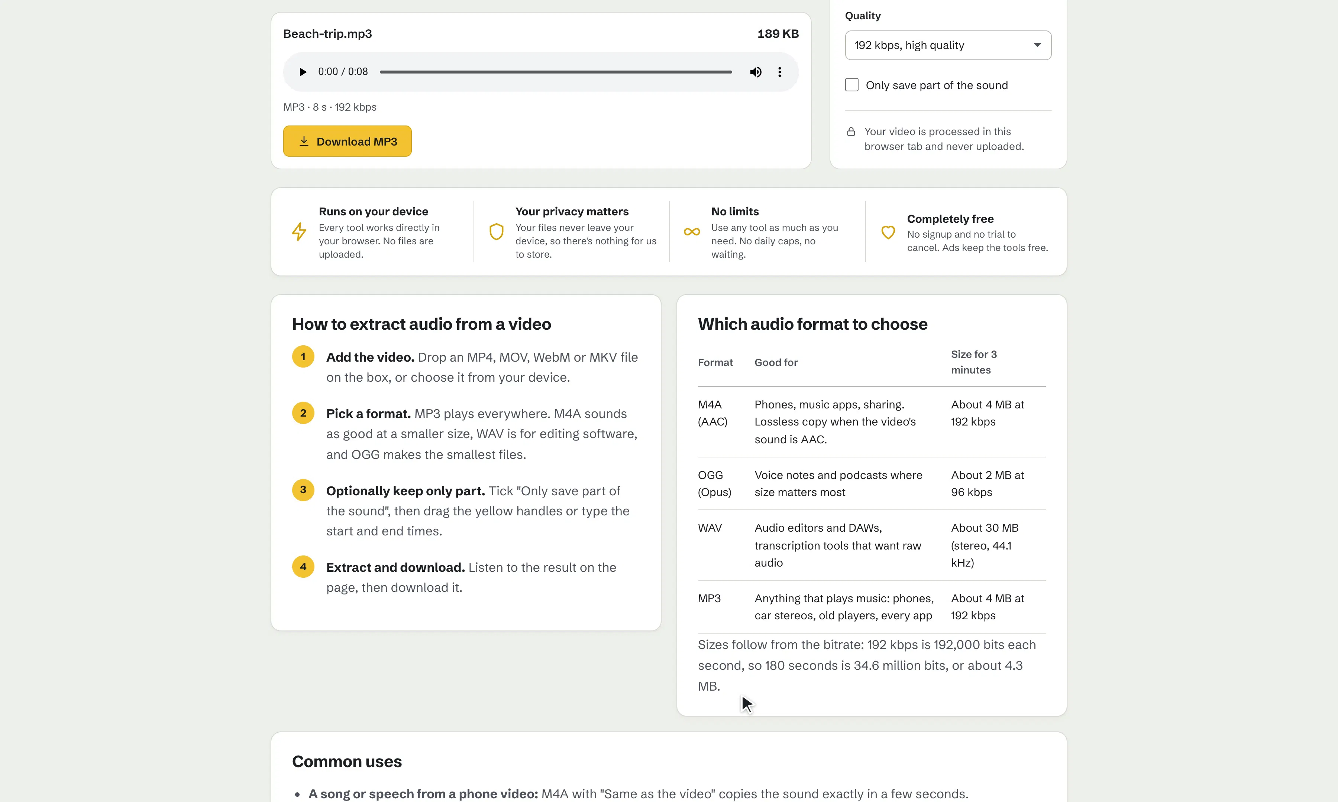Click the lock icon beside privacy note

tap(851, 131)
